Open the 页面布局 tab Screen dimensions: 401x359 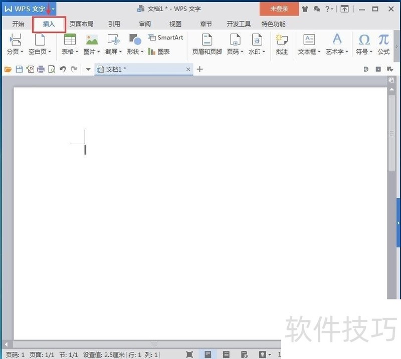pyautogui.click(x=81, y=24)
